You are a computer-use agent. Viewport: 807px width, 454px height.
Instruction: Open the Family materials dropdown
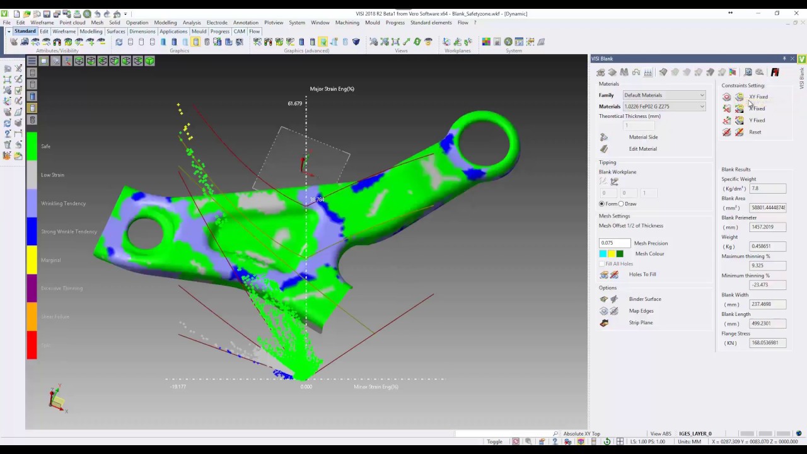click(x=664, y=95)
